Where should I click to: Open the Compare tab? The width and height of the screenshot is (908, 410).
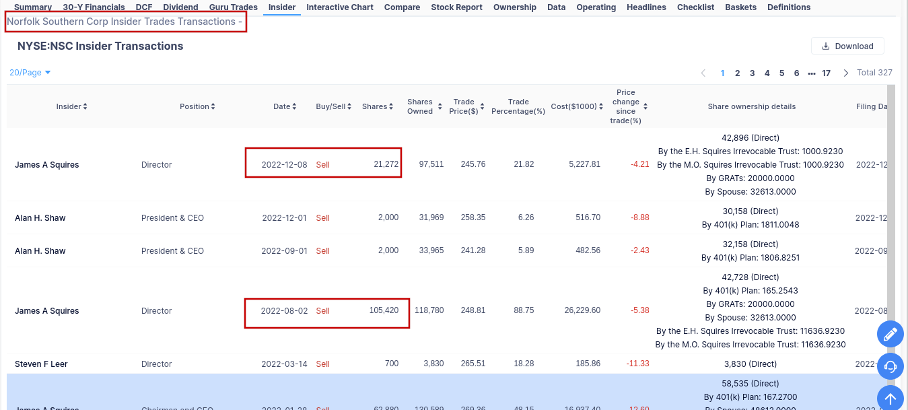pos(403,7)
